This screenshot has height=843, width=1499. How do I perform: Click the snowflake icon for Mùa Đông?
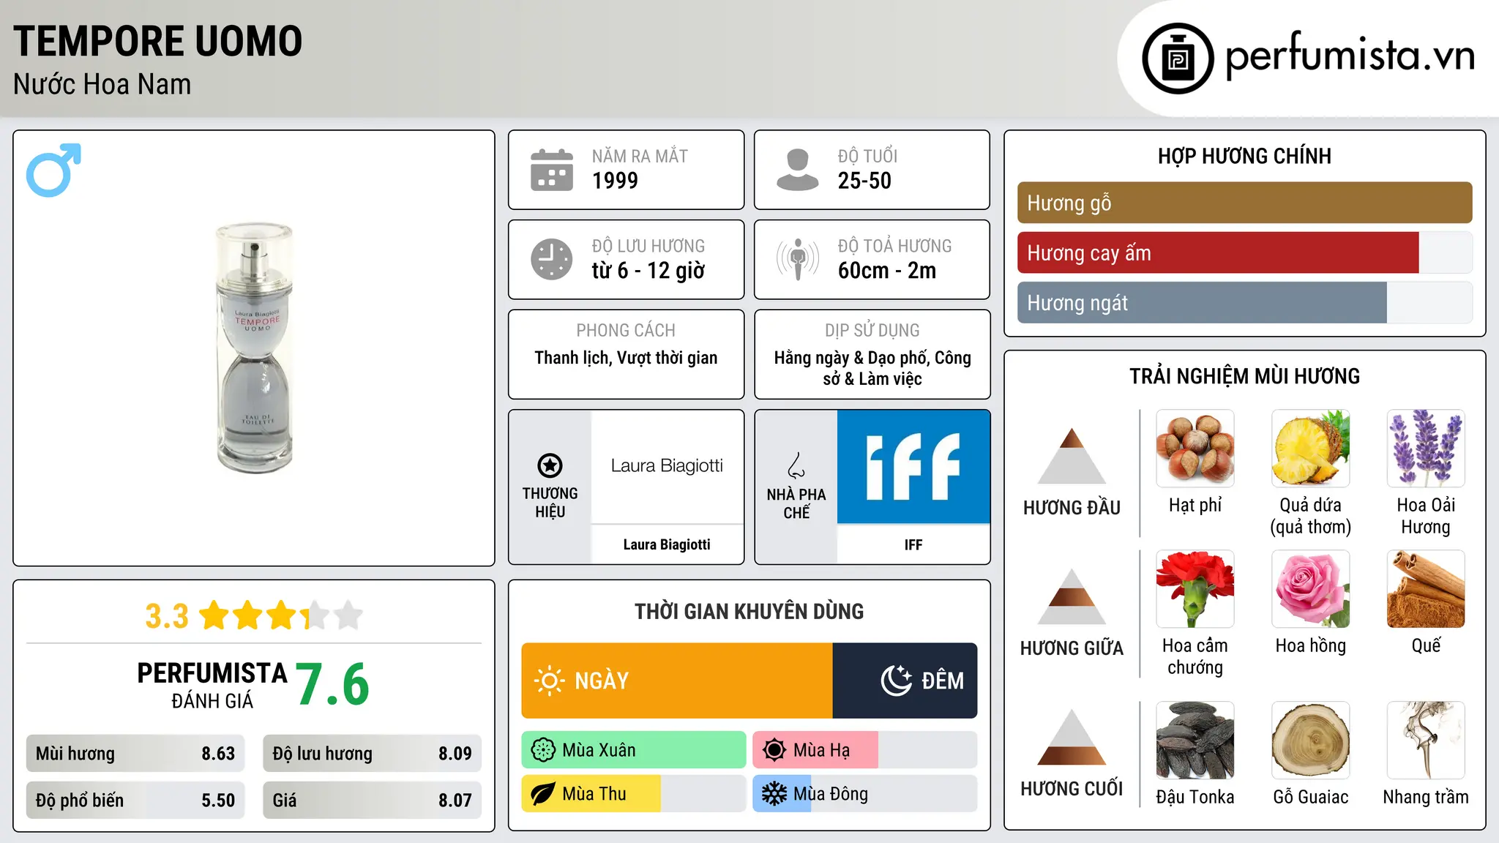click(x=774, y=794)
